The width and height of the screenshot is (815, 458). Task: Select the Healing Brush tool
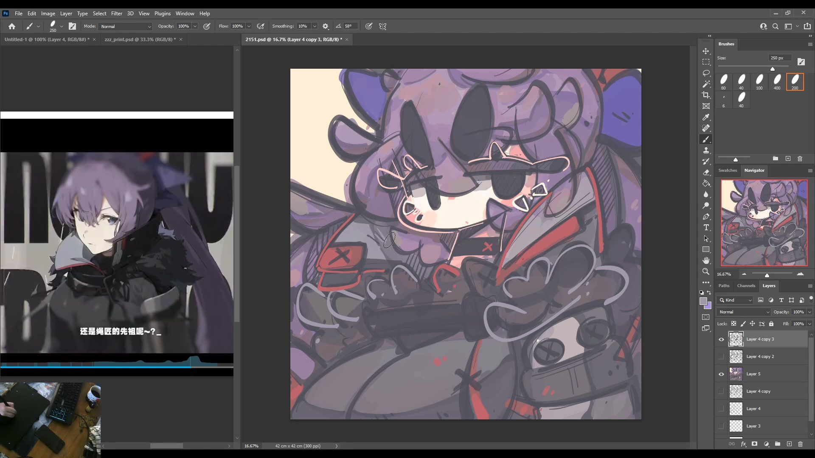706,128
